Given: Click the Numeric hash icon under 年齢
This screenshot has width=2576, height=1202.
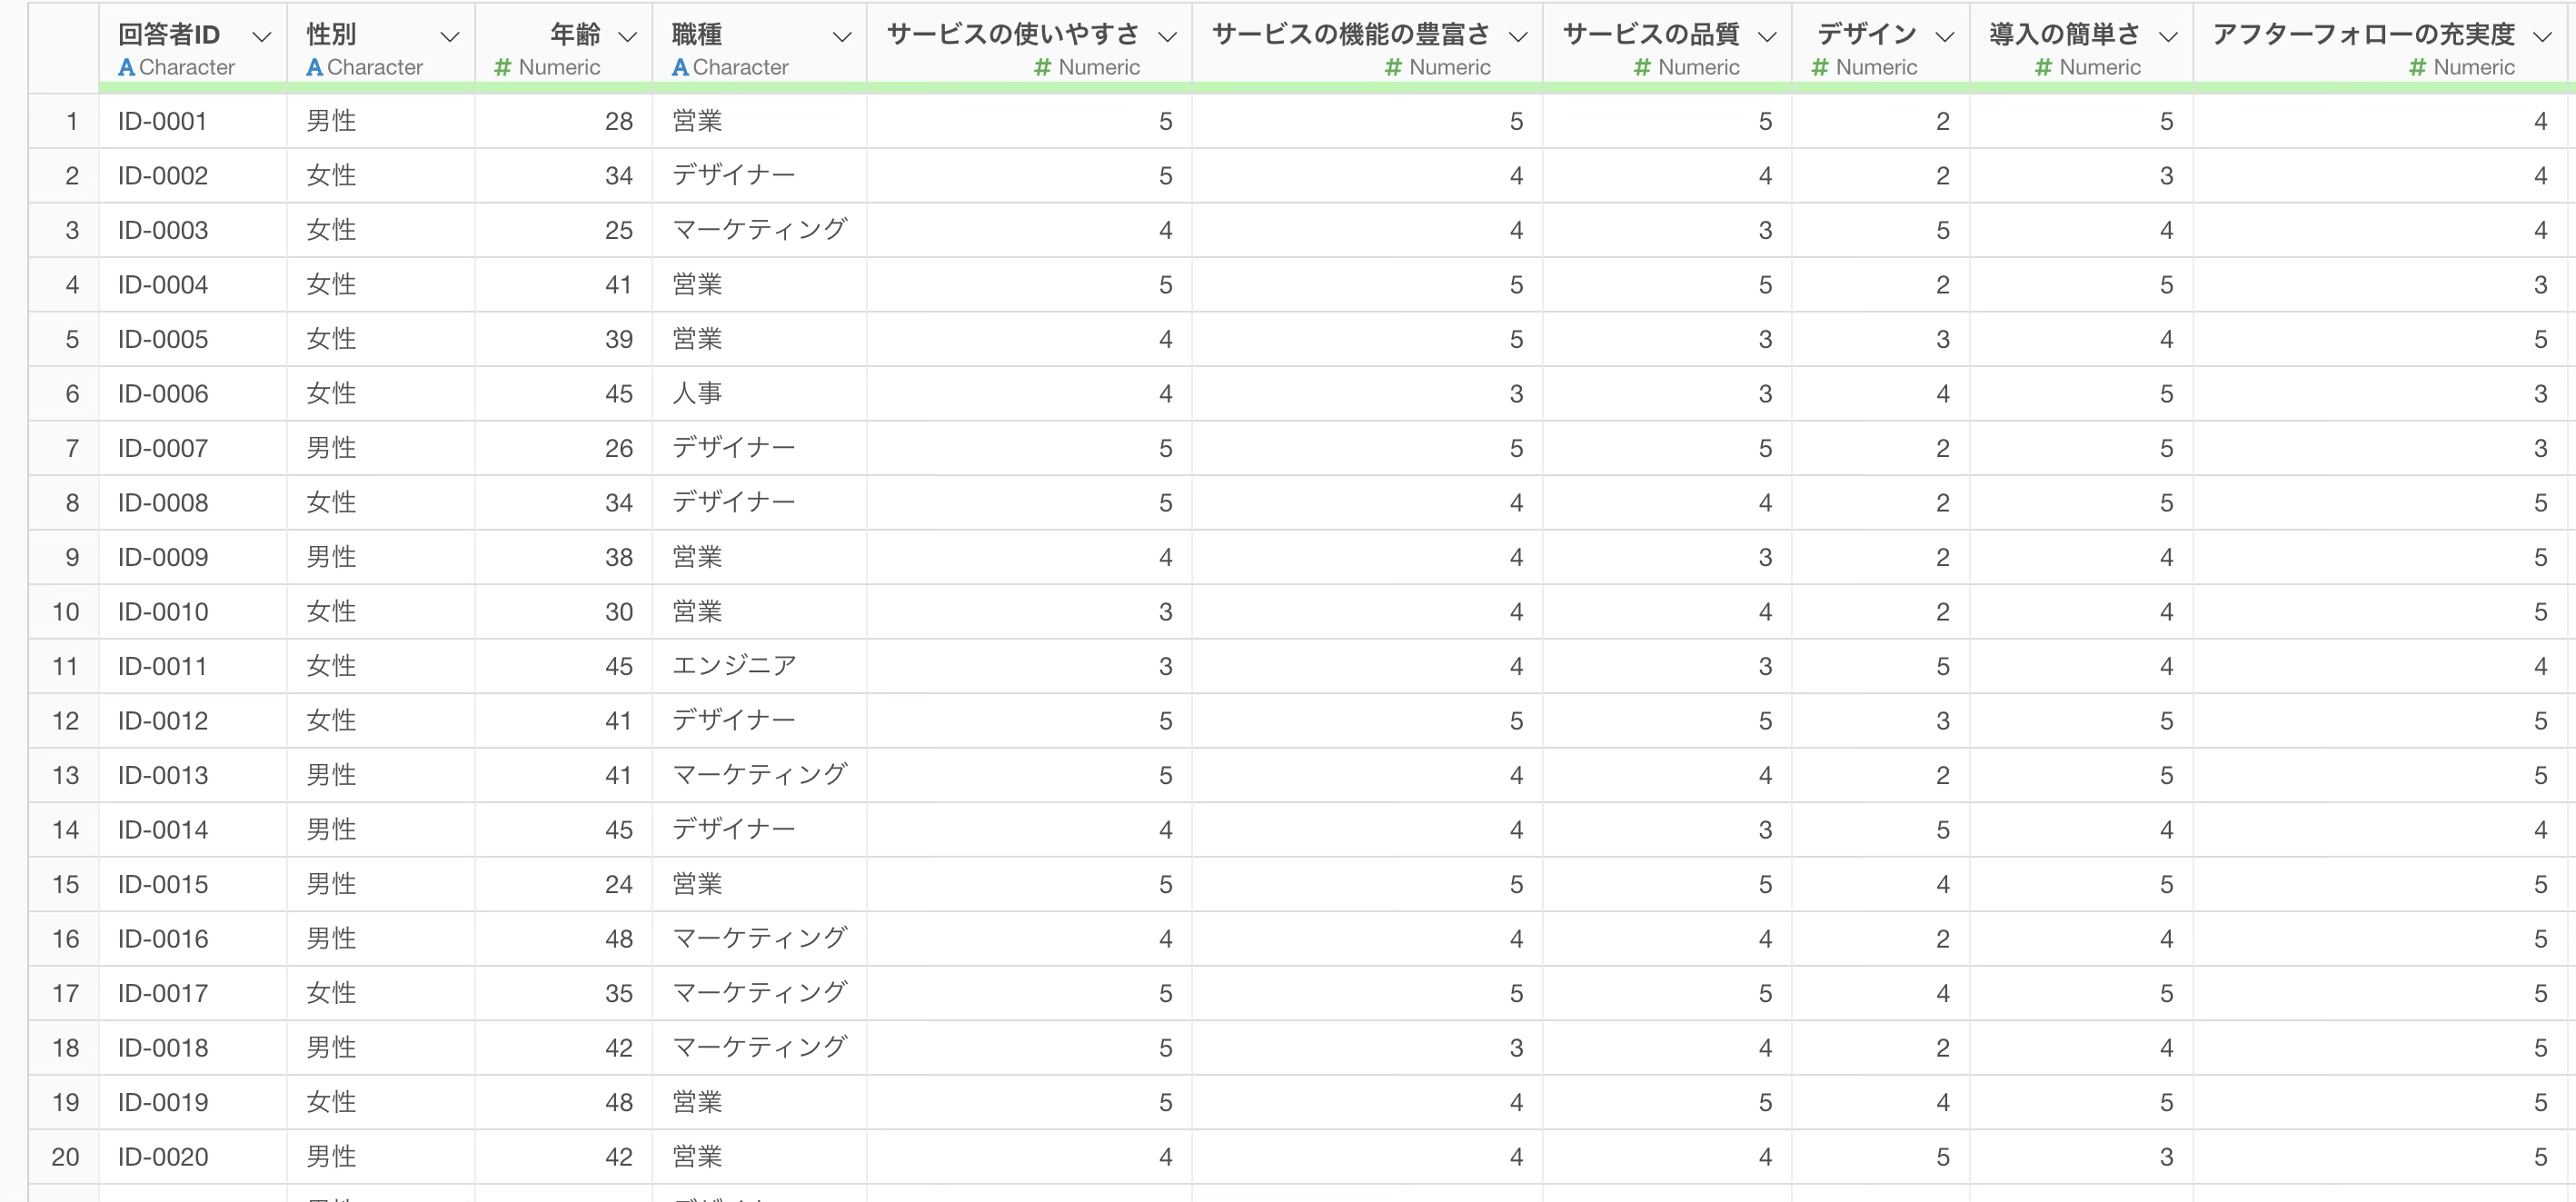Looking at the screenshot, I should click(x=503, y=68).
